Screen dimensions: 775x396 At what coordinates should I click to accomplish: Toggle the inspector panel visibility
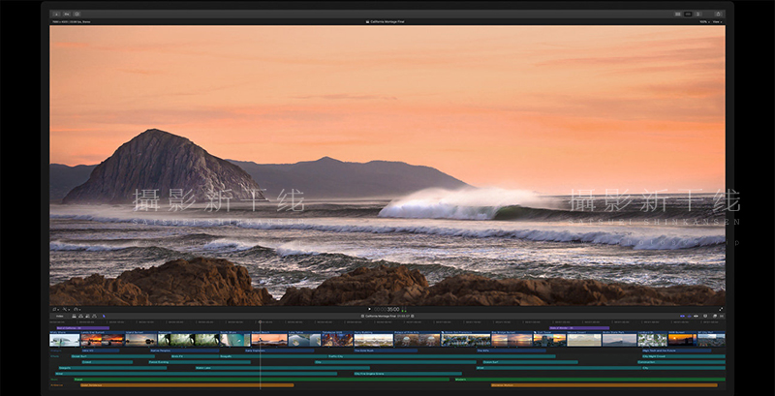[697, 14]
